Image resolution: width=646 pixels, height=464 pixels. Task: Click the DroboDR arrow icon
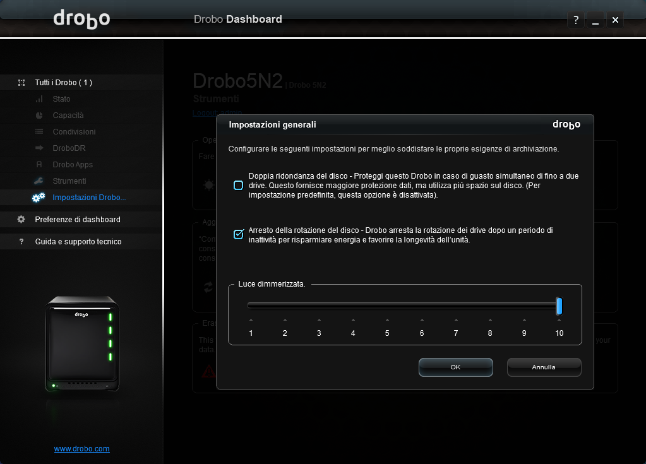click(x=39, y=148)
